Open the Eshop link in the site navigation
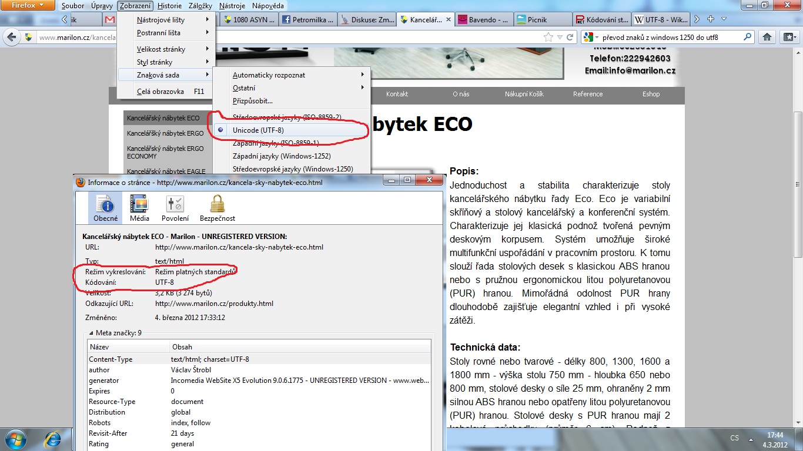This screenshot has width=803, height=451. 651,94
